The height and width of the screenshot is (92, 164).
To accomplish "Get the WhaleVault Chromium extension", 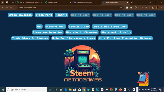I will (x=82, y=32).
